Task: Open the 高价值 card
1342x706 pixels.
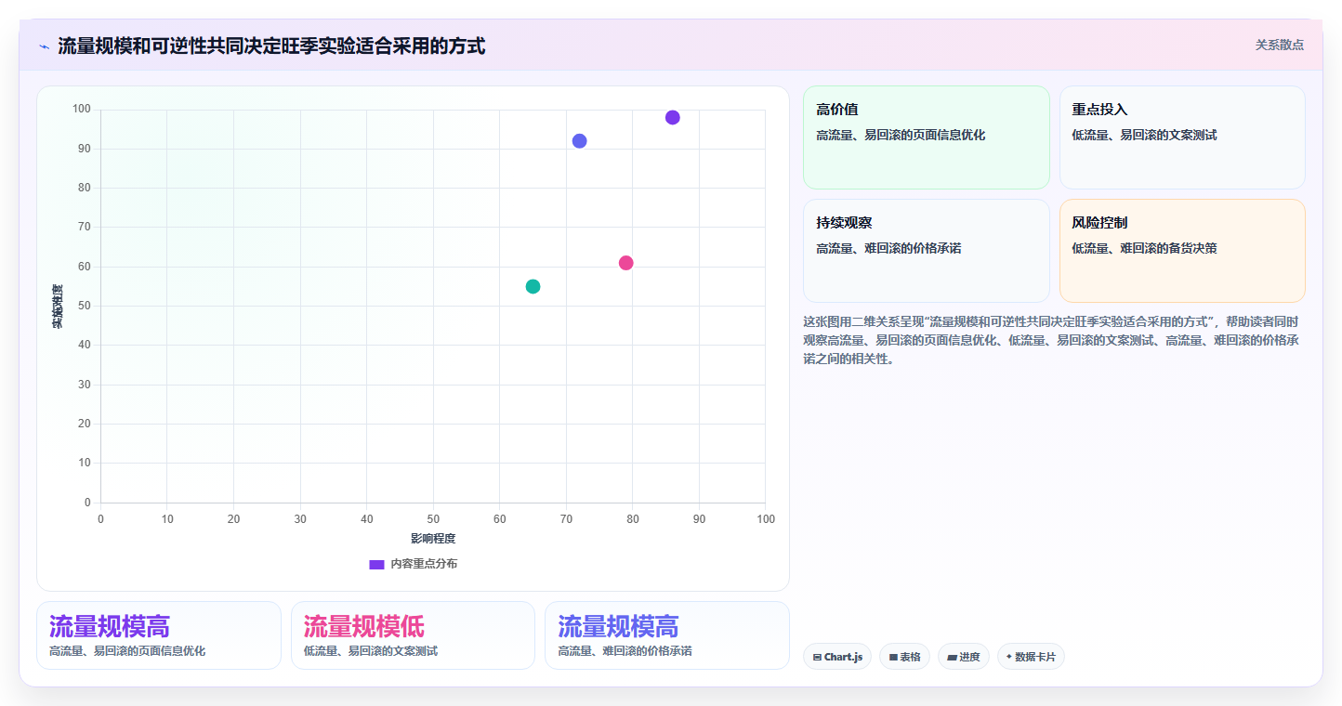Action: point(926,137)
